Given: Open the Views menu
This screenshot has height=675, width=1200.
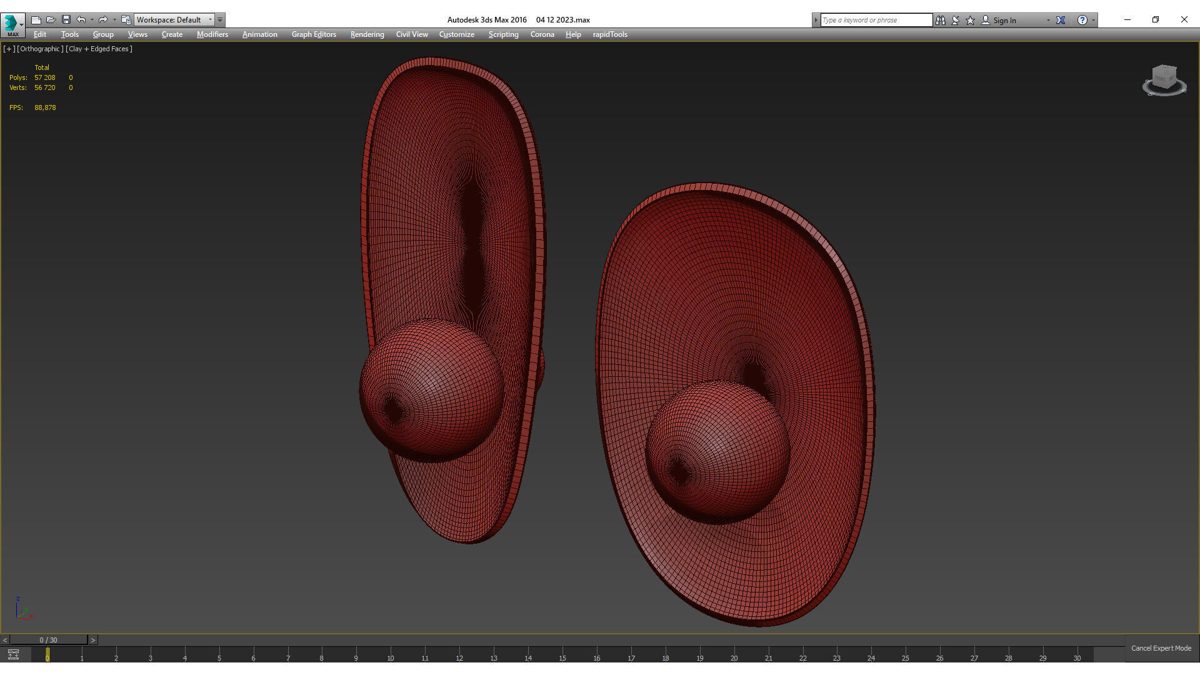Looking at the screenshot, I should (x=137, y=34).
